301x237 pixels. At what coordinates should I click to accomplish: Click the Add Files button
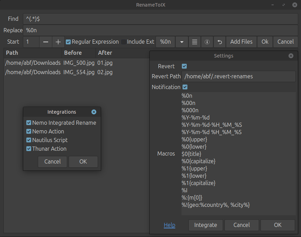point(241,42)
